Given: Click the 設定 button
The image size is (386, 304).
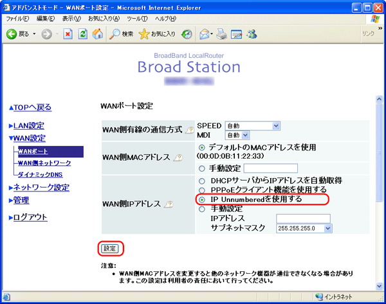Looking at the screenshot, I should (110, 249).
